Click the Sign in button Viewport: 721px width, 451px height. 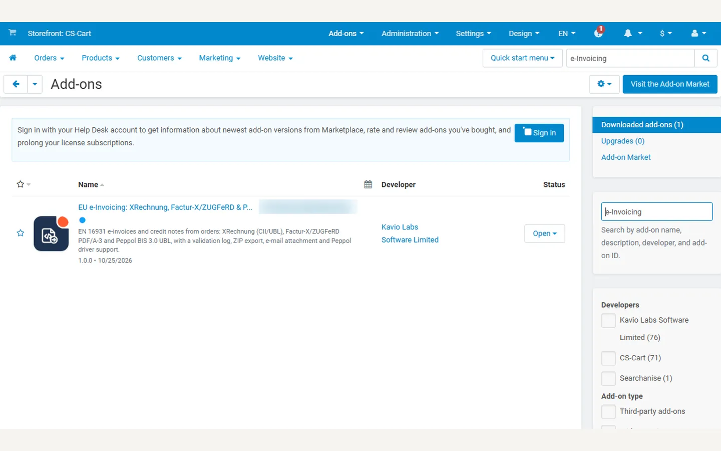point(539,133)
